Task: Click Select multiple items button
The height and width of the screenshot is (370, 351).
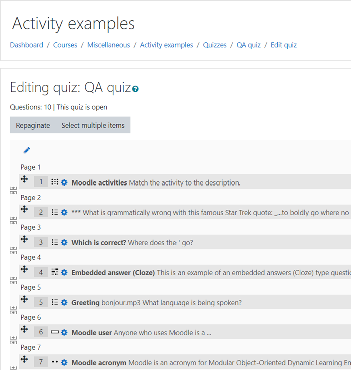Action: [93, 125]
